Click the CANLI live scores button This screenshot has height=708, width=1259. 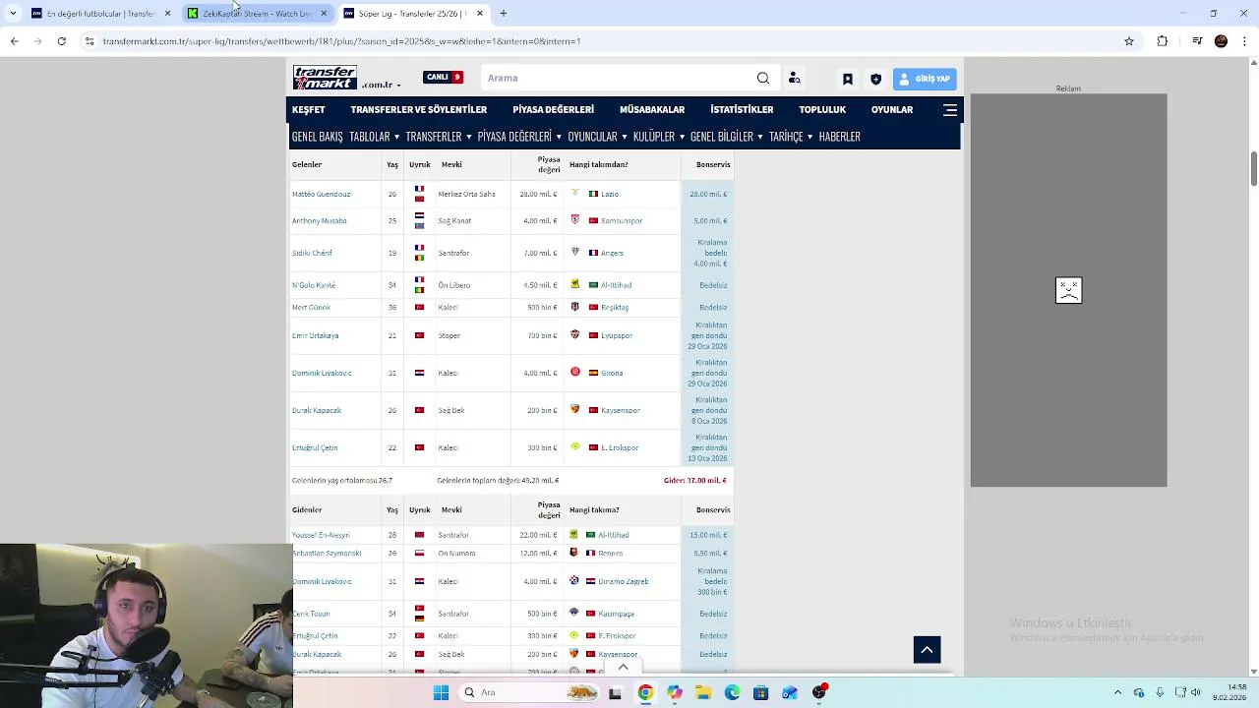443,77
